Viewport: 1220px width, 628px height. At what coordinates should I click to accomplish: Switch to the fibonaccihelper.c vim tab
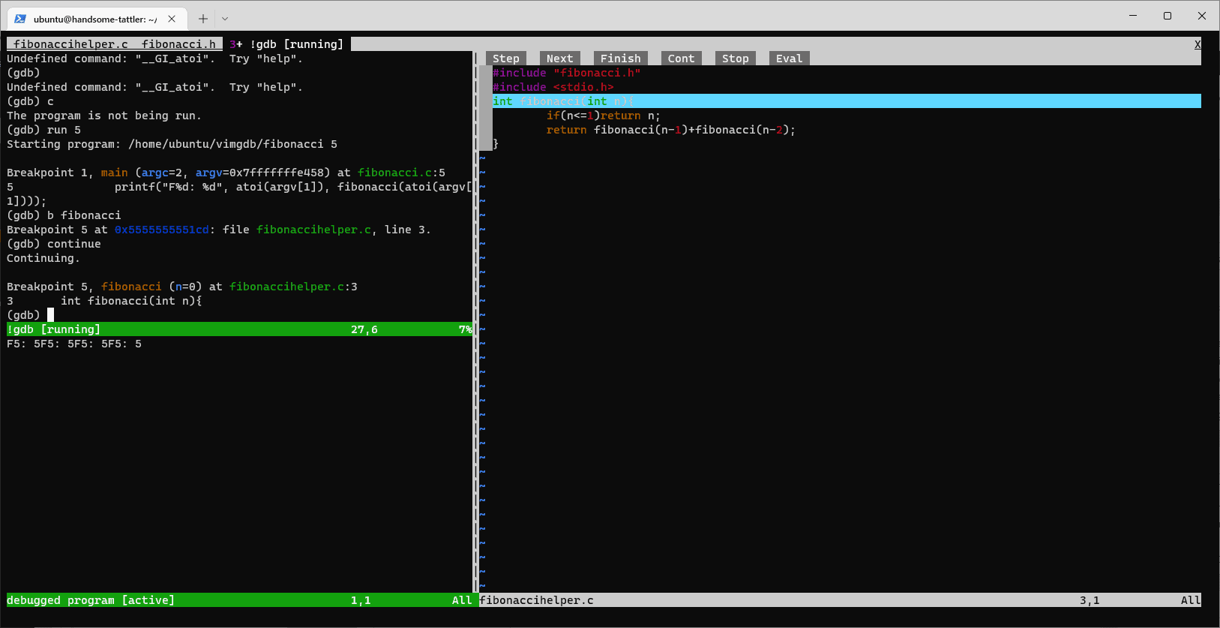[70, 44]
